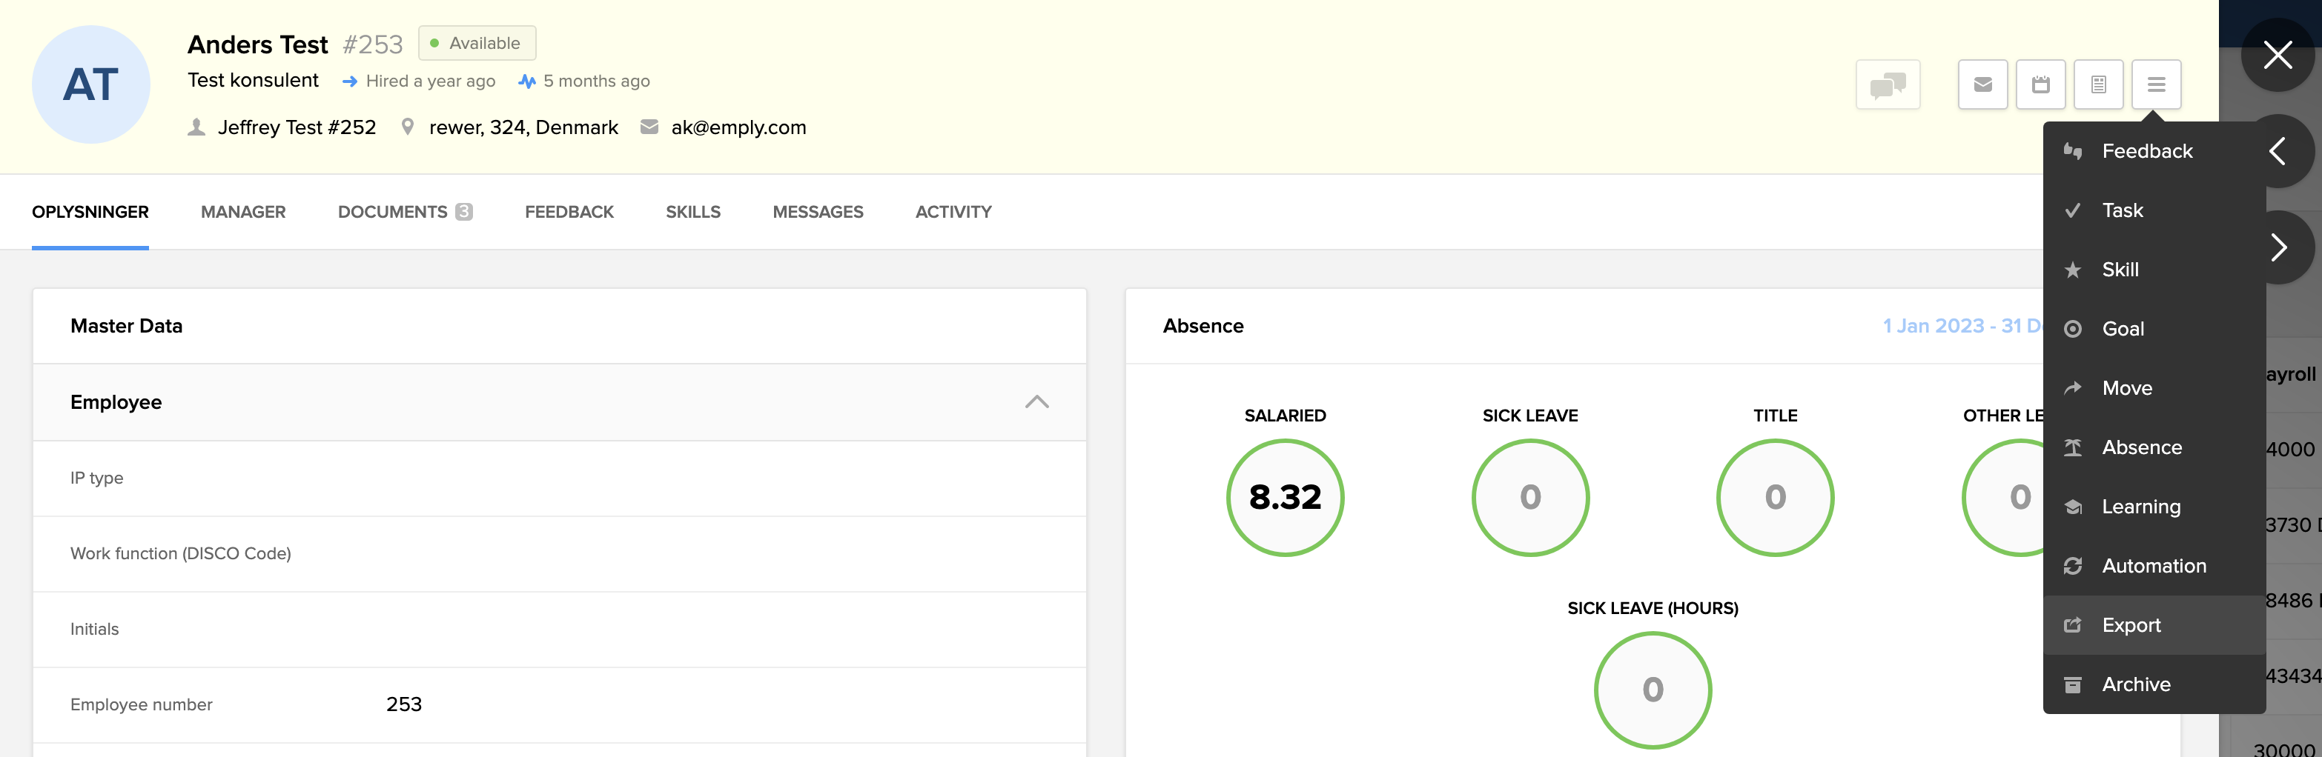2322x757 pixels.
Task: Choose Archive in the actions menu
Action: (x=2135, y=684)
